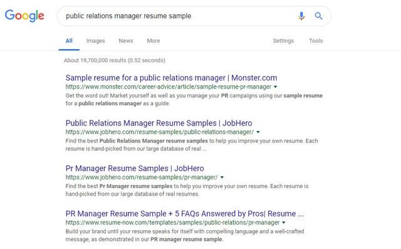Open the More search categories menu
Viewport: 401px width, 249px height.
(x=153, y=41)
